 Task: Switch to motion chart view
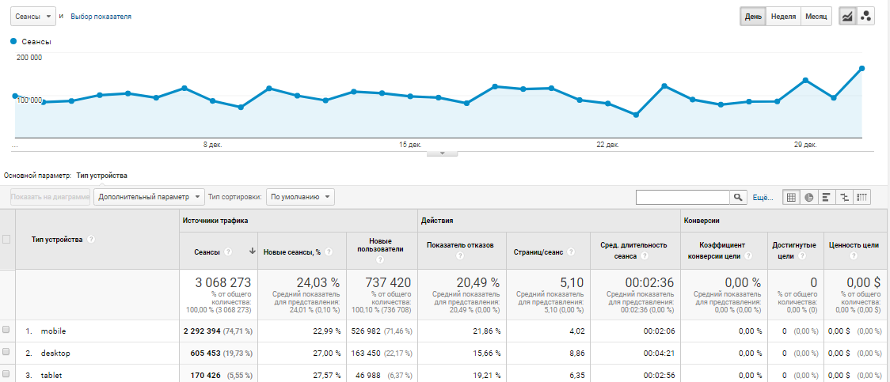coord(865,17)
